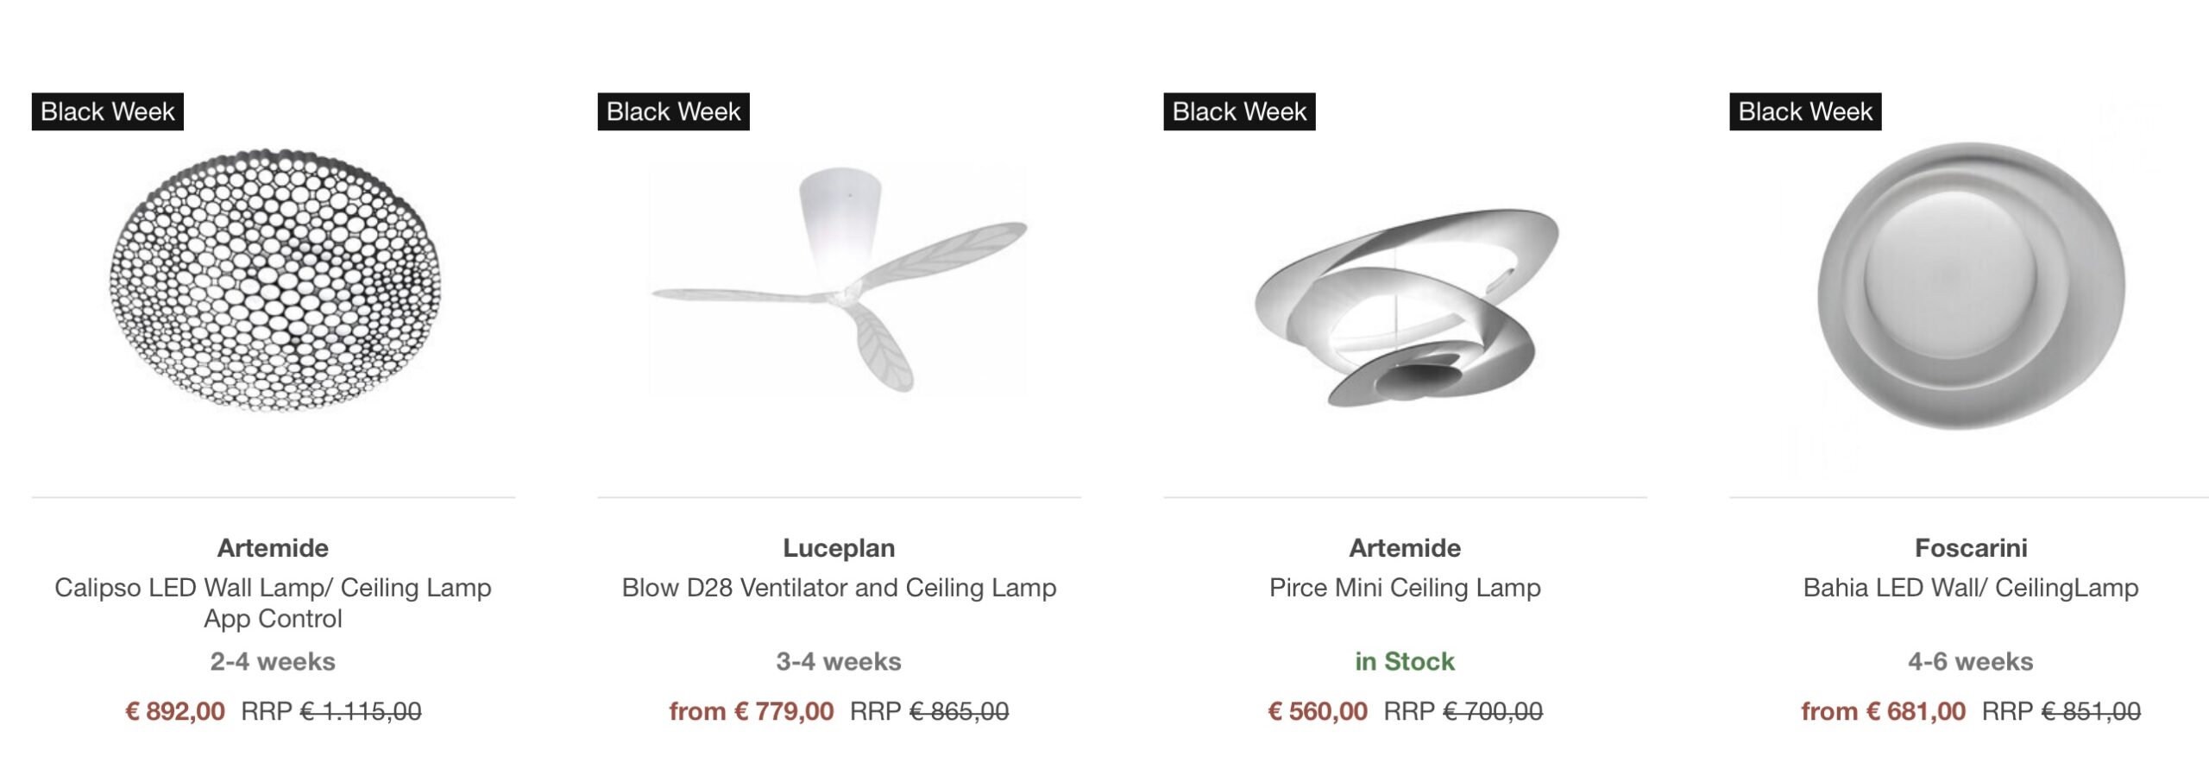Click the Foscarini brand name
The width and height of the screenshot is (2209, 763).
1971,548
